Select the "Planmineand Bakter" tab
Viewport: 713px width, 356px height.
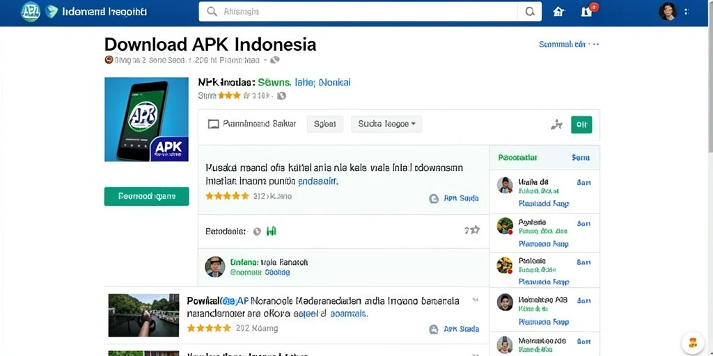point(252,124)
